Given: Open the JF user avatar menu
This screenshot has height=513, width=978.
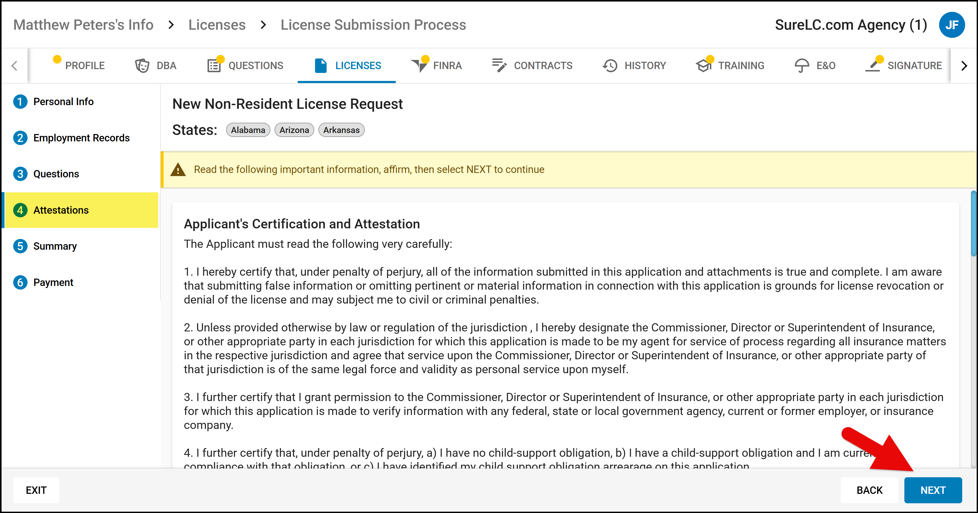Looking at the screenshot, I should tap(952, 25).
